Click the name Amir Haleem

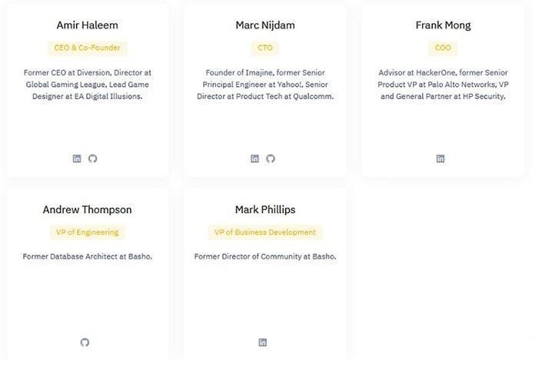87,25
